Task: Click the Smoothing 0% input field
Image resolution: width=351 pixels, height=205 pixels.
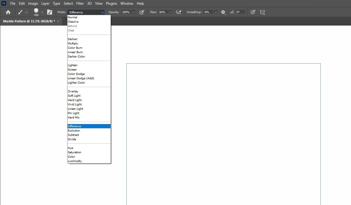Action: (208, 12)
